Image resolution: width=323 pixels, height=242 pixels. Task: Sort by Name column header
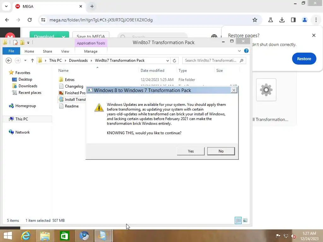pos(63,70)
